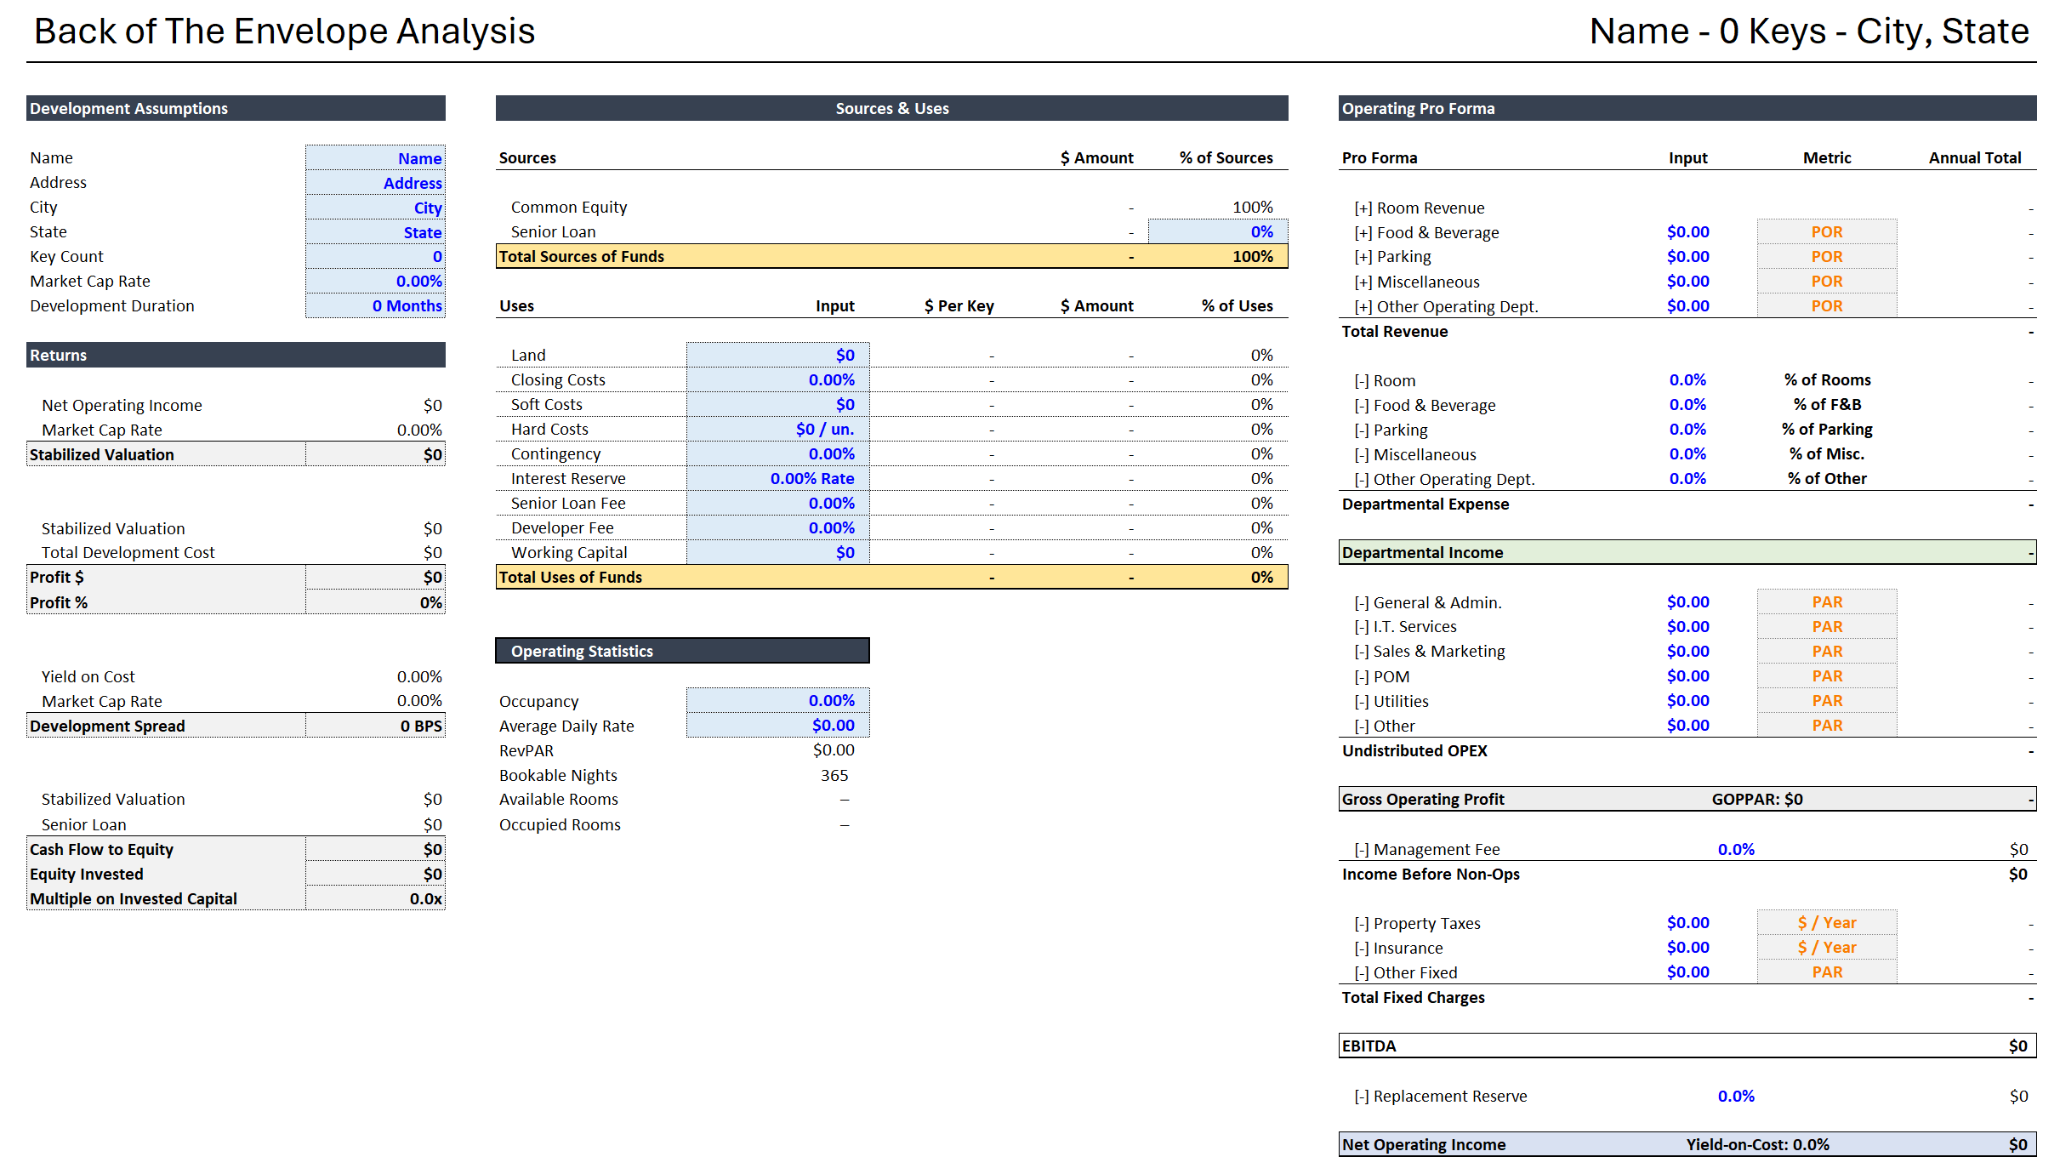Open the Food & Beverage revenue POR metric dropdown
Image resolution: width=2060 pixels, height=1174 pixels.
1827,232
